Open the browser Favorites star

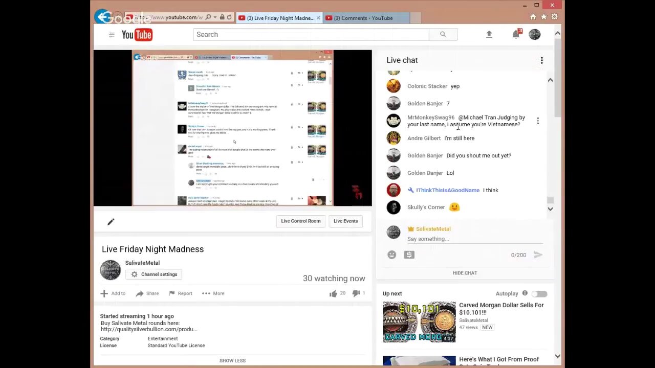coord(544,17)
